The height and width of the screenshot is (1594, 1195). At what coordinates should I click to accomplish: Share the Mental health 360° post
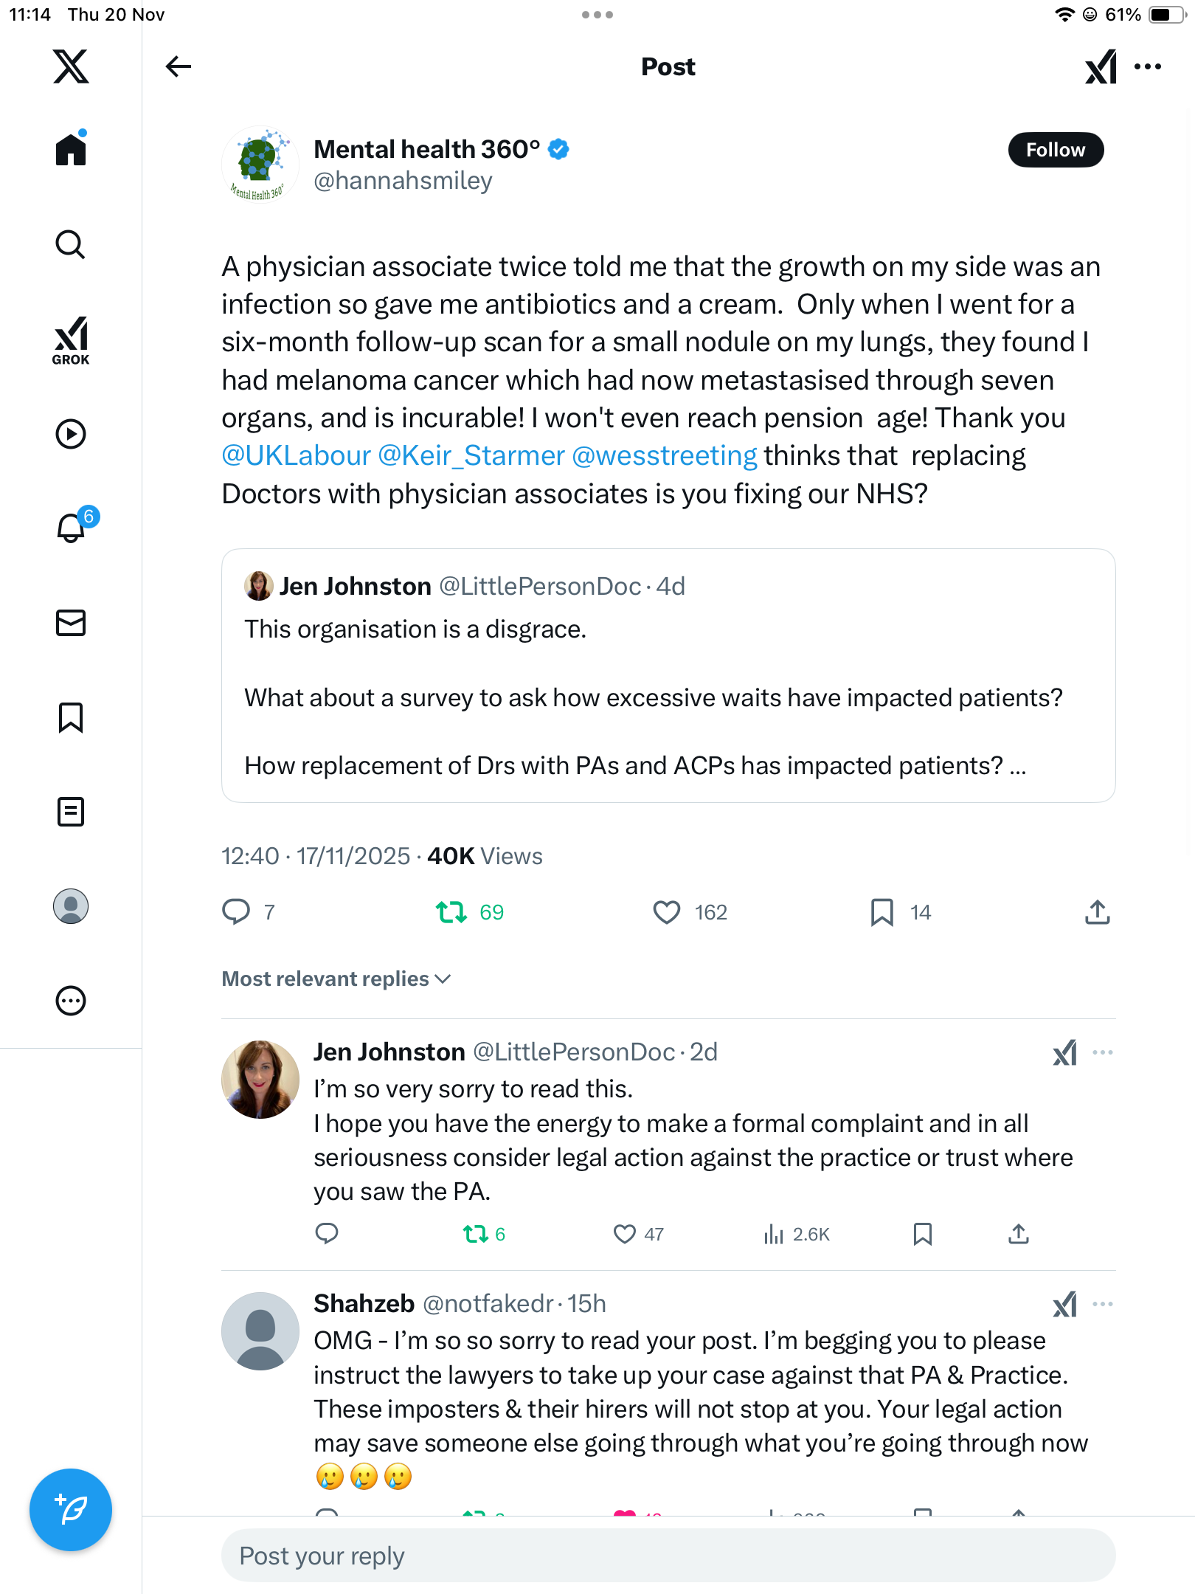(x=1097, y=912)
